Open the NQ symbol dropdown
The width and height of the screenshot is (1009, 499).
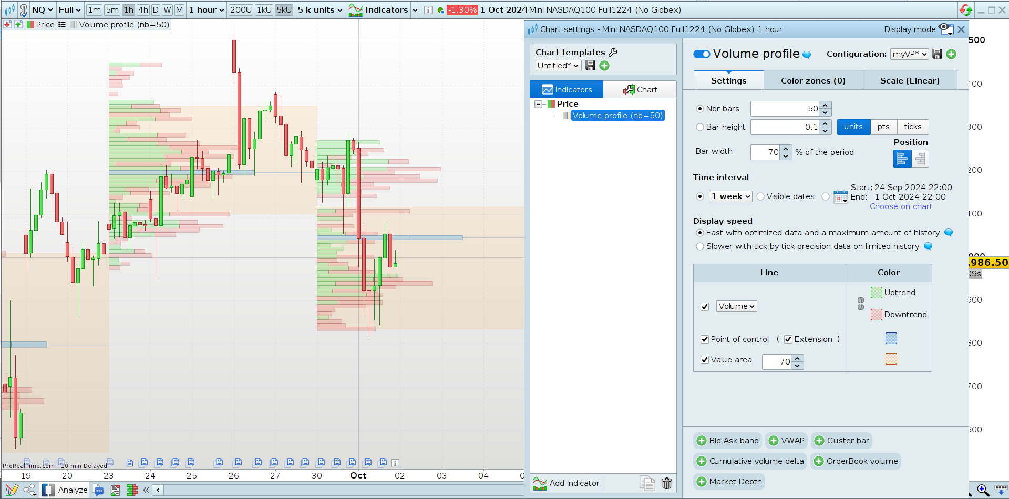(42, 10)
